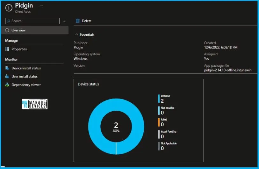Open User install status
The image size is (259, 169).
click(x=25, y=77)
